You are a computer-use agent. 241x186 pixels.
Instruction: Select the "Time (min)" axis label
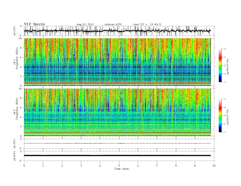coord(122,169)
